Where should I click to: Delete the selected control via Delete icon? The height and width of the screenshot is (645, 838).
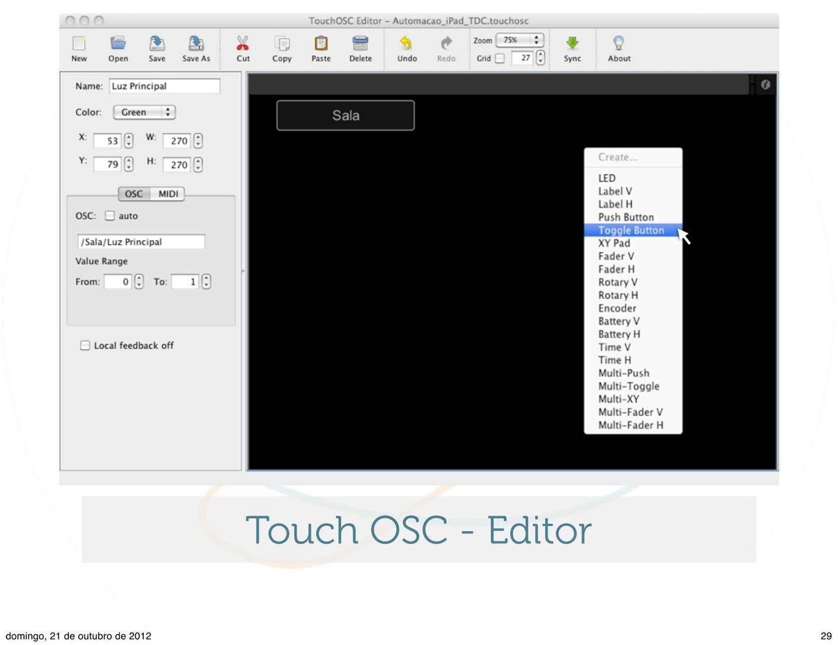[360, 44]
